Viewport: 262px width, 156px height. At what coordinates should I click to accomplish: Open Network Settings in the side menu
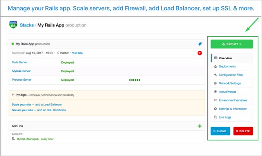coord(232,83)
